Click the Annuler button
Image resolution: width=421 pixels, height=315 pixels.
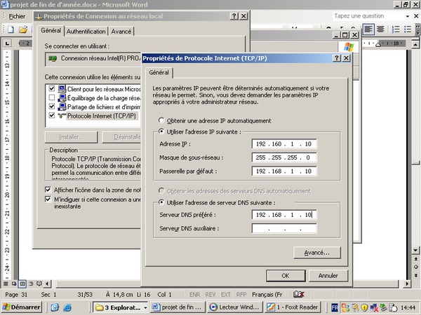pos(328,275)
